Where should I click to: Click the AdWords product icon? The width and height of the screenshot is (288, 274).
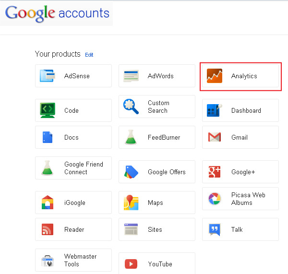click(x=131, y=76)
